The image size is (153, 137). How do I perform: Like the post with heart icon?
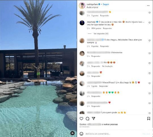tap(81, 119)
